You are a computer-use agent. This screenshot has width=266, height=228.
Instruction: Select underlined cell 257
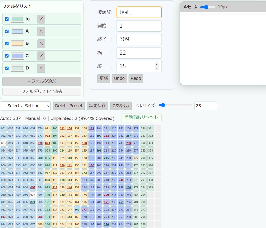pos(129,136)
